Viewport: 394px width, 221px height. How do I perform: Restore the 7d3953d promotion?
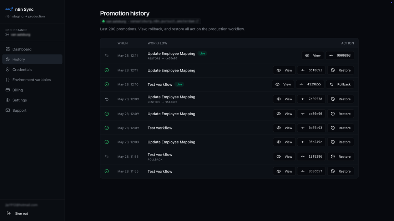[340, 99]
